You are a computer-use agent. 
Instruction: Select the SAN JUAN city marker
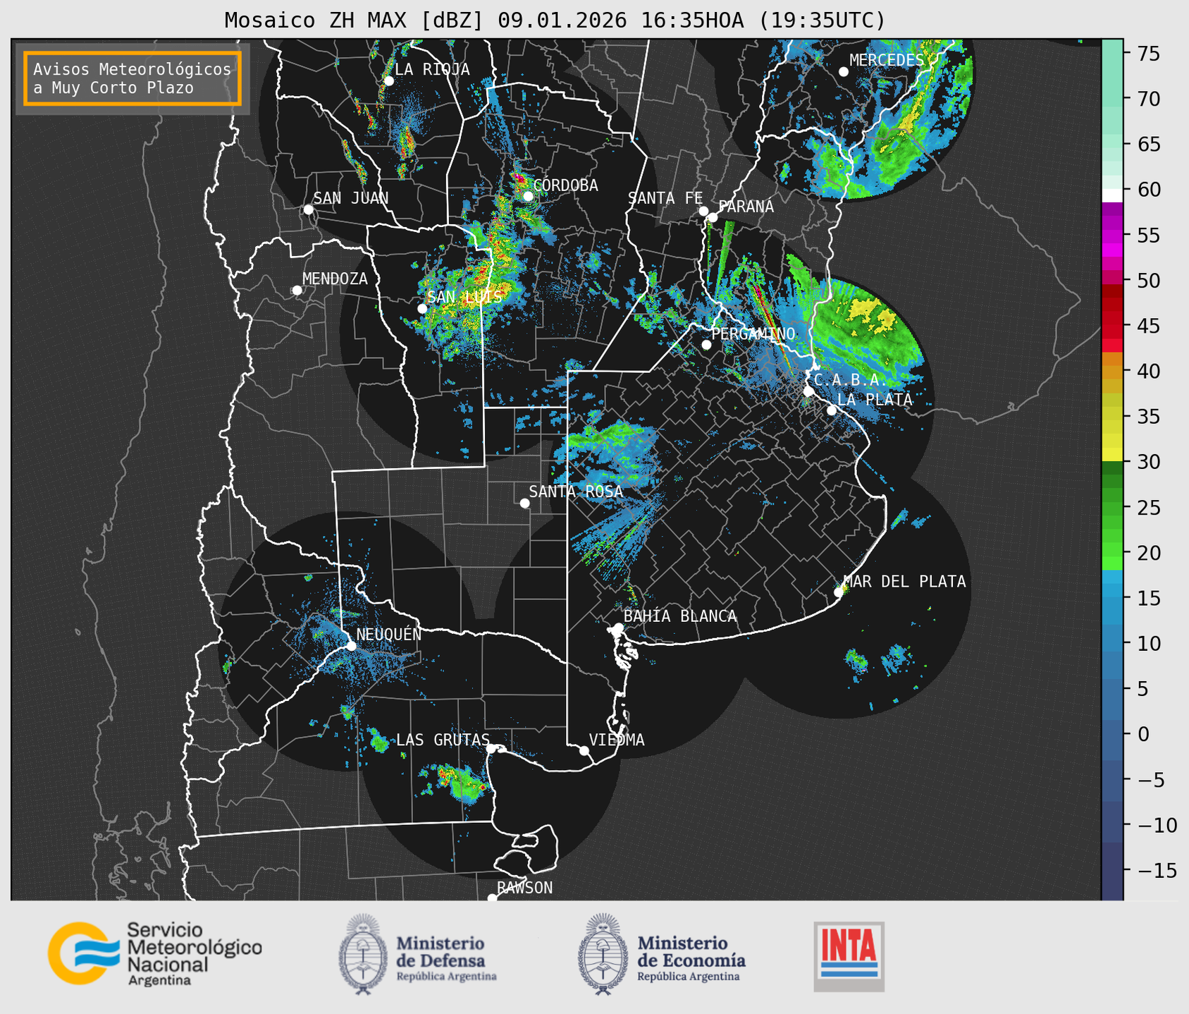tap(308, 209)
